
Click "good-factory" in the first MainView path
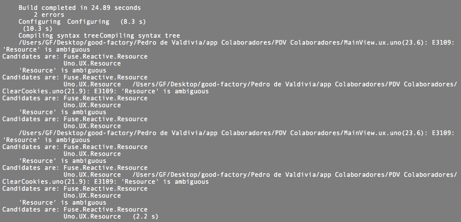coord(111,43)
